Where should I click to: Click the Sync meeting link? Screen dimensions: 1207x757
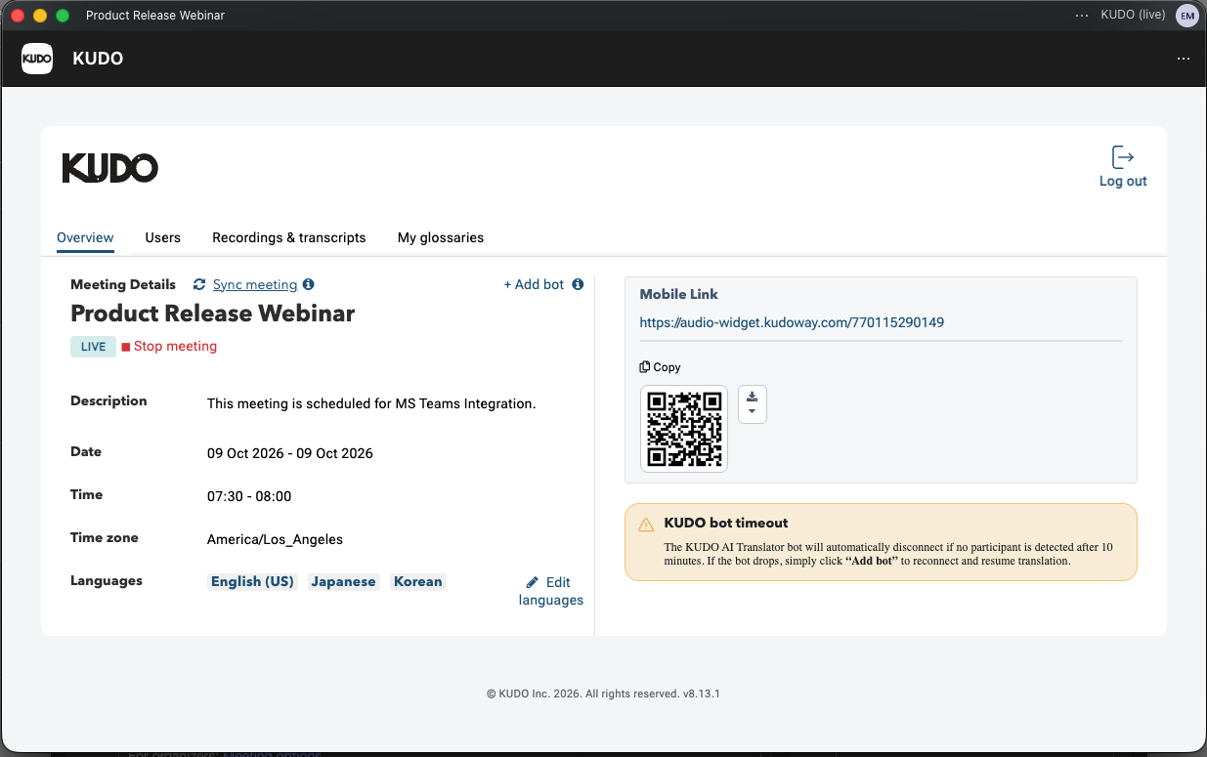(255, 284)
